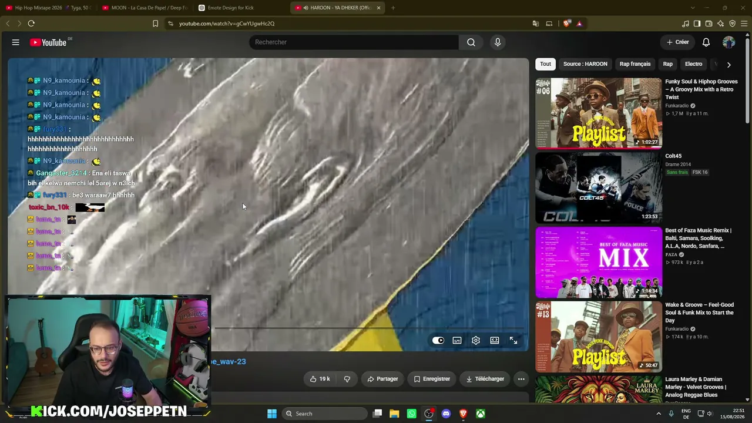Click the Partager button

[x=382, y=379]
